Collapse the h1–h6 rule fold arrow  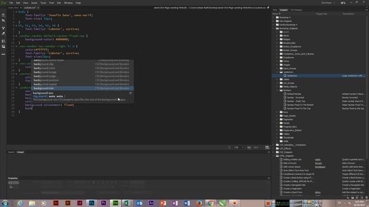coord(16,25)
